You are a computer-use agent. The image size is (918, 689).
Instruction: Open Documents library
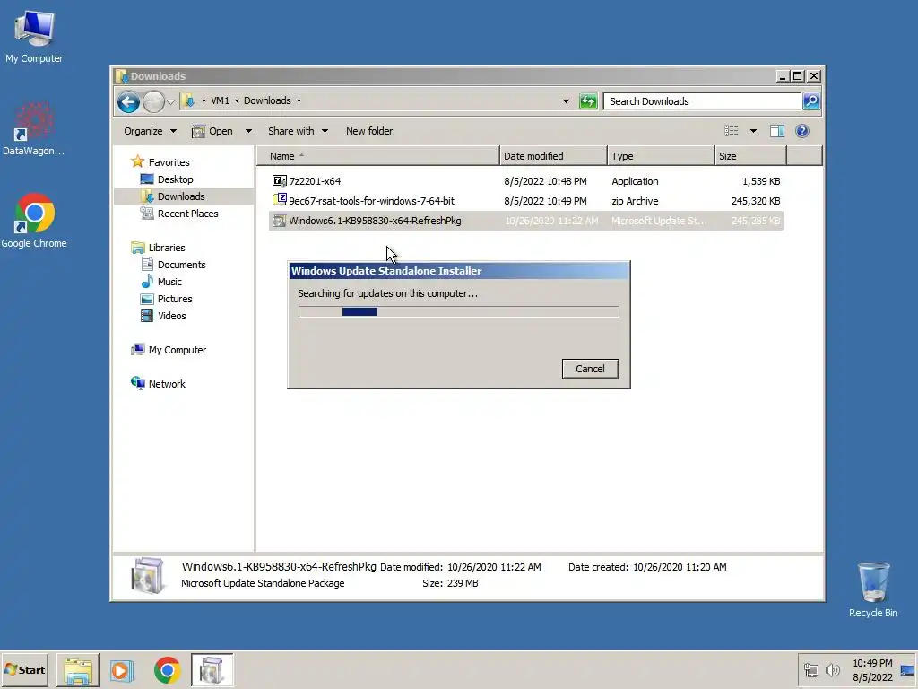181,265
